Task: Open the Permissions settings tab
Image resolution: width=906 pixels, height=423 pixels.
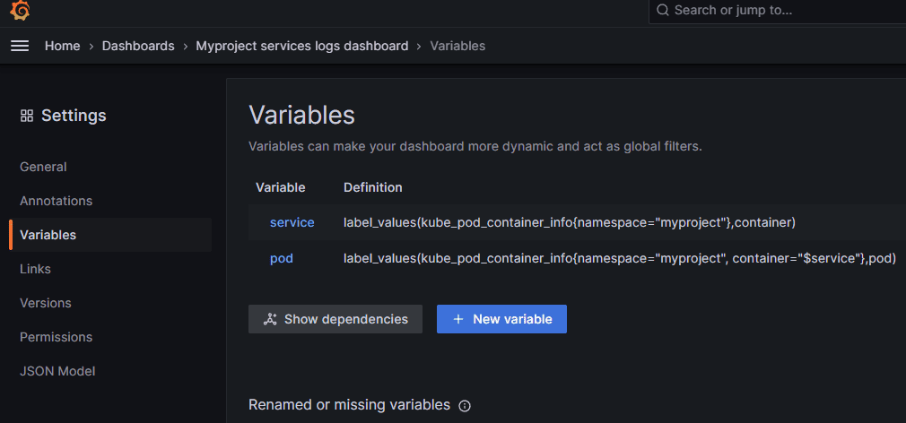Action: 56,337
